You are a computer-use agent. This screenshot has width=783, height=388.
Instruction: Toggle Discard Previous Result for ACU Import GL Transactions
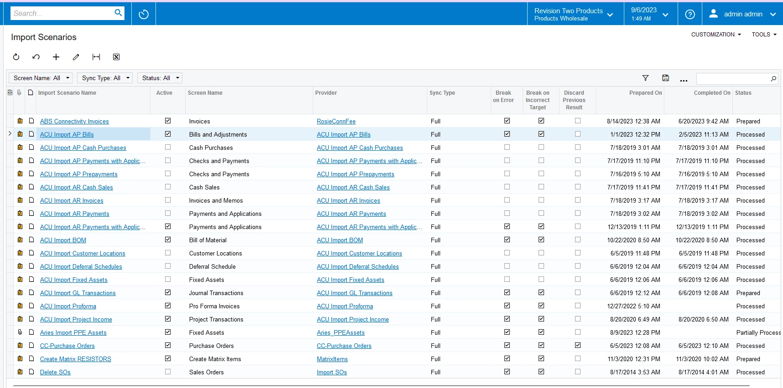tap(578, 292)
